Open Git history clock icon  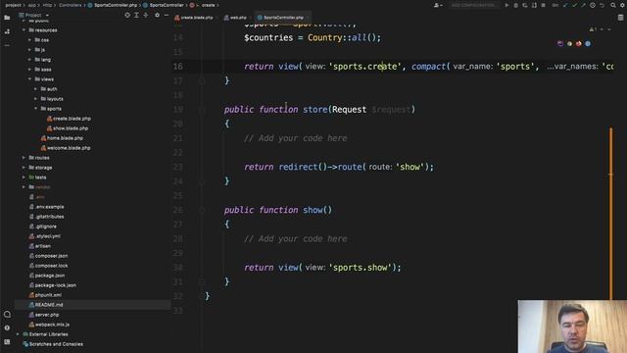(x=593, y=5)
